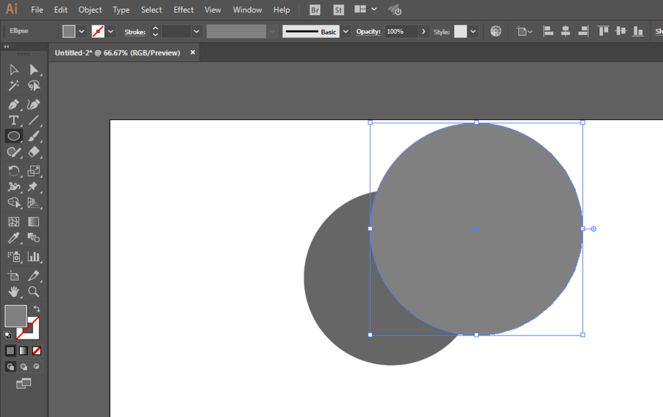Switch to the Untitled-2 document tab
663x417 pixels.
117,53
